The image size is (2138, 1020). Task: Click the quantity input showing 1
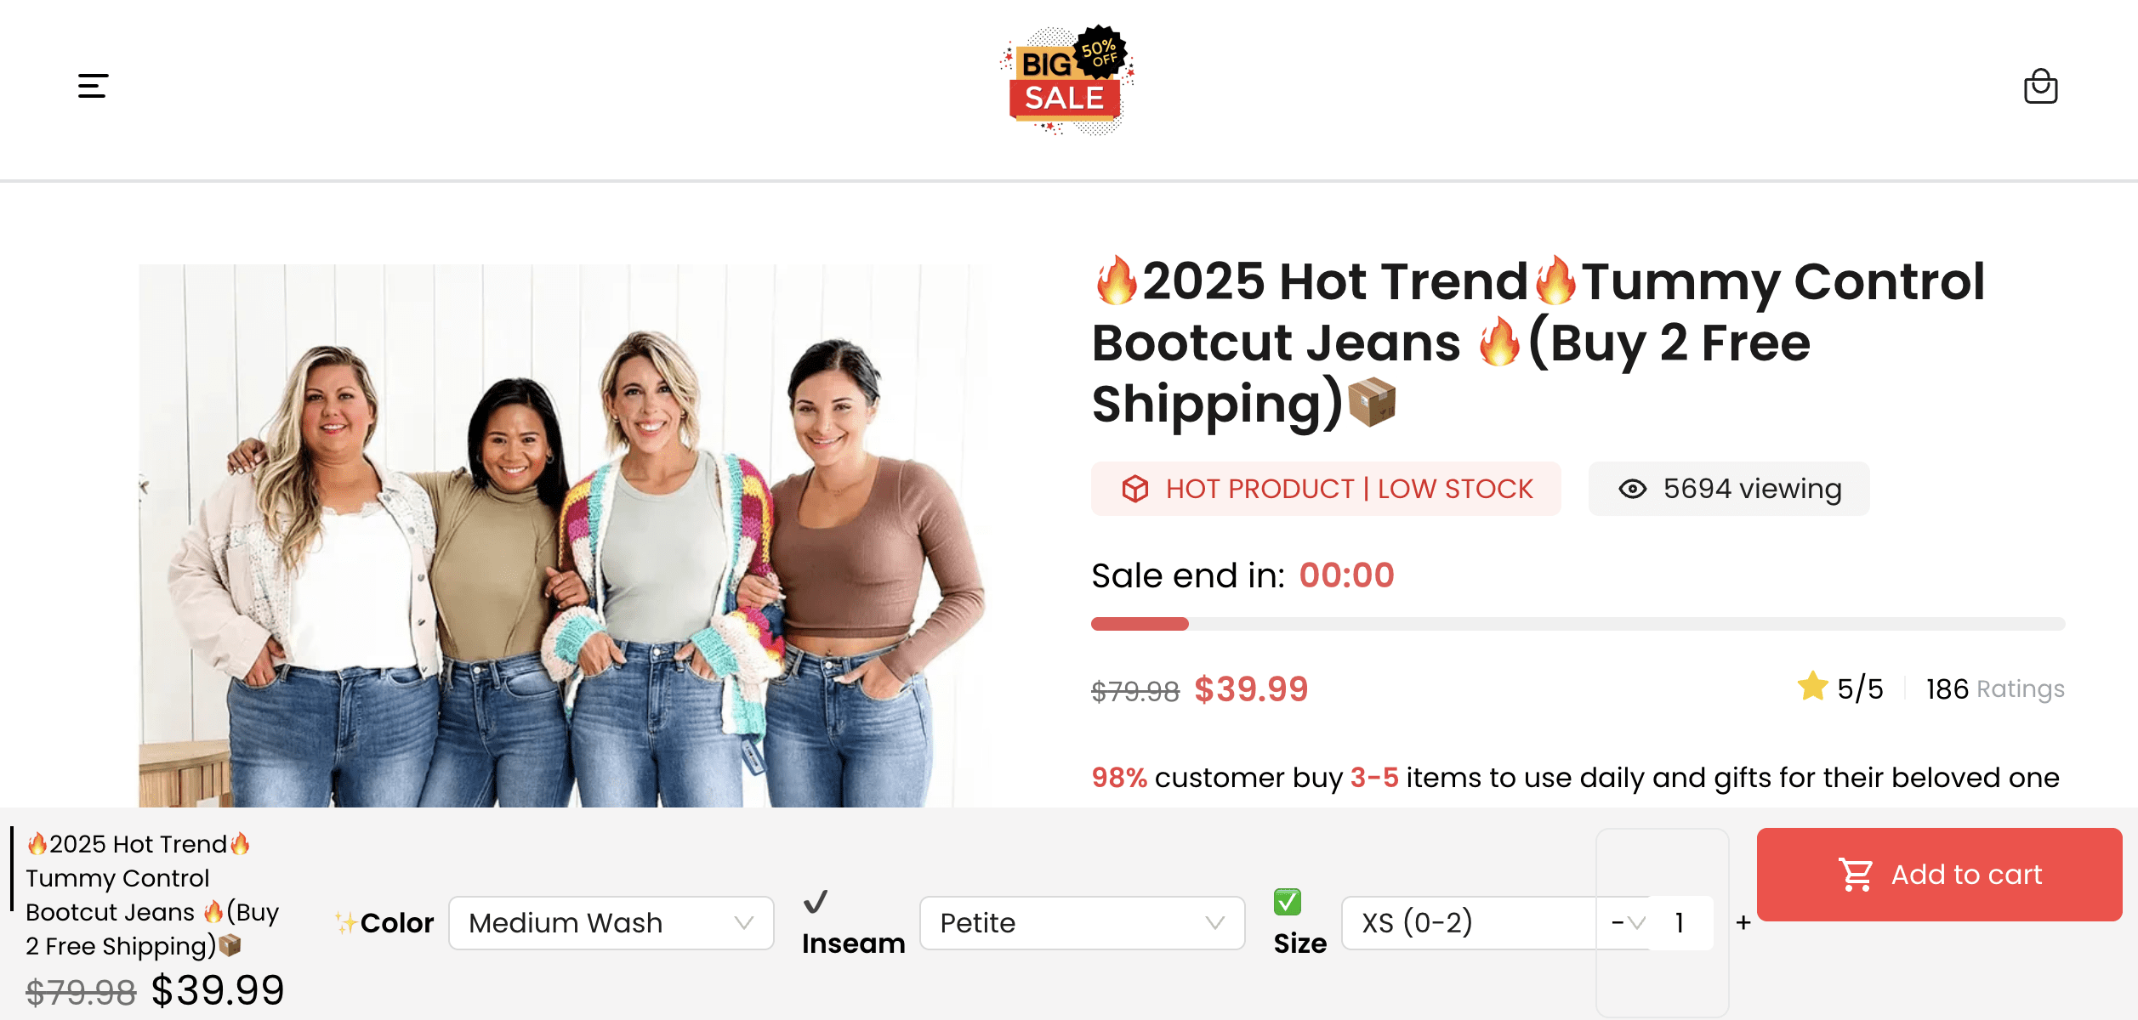pyautogui.click(x=1680, y=923)
